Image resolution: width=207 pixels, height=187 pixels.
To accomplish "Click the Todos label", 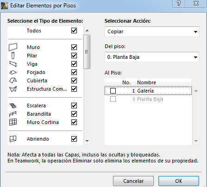I will (x=34, y=31).
